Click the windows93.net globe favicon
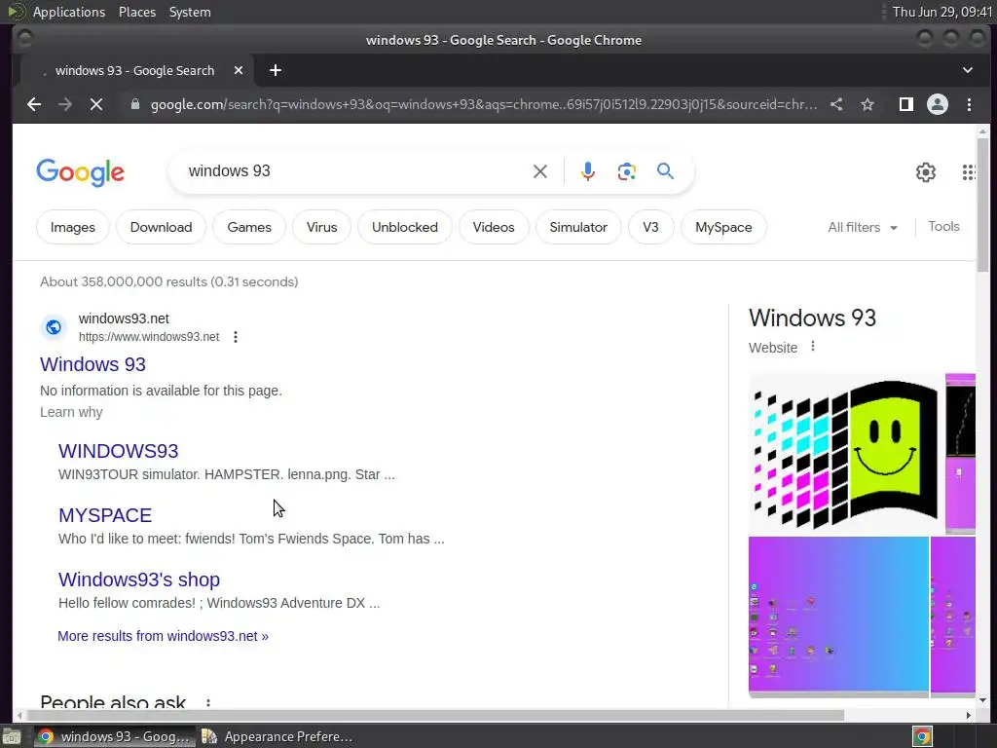Image resolution: width=997 pixels, height=748 pixels. click(x=54, y=327)
